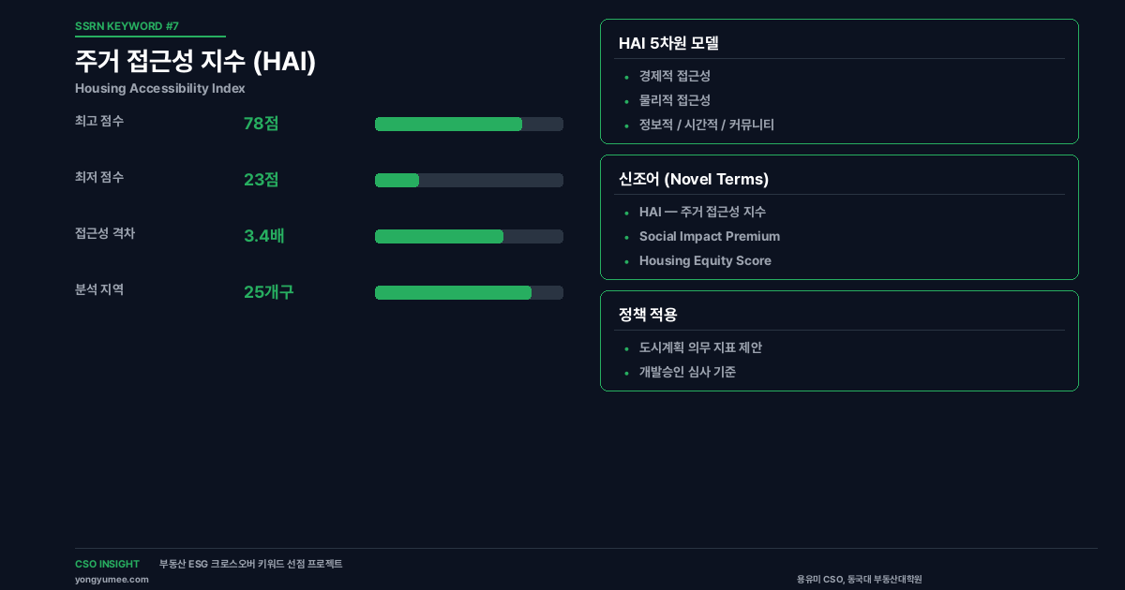Image resolution: width=1125 pixels, height=590 pixels.
Task: Click the CSO INSIGHT footer label
Action: [107, 564]
